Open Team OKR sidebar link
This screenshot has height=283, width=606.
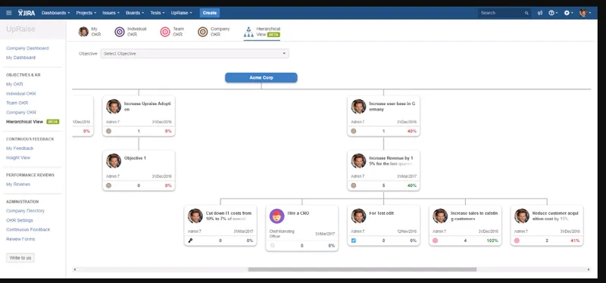[17, 103]
